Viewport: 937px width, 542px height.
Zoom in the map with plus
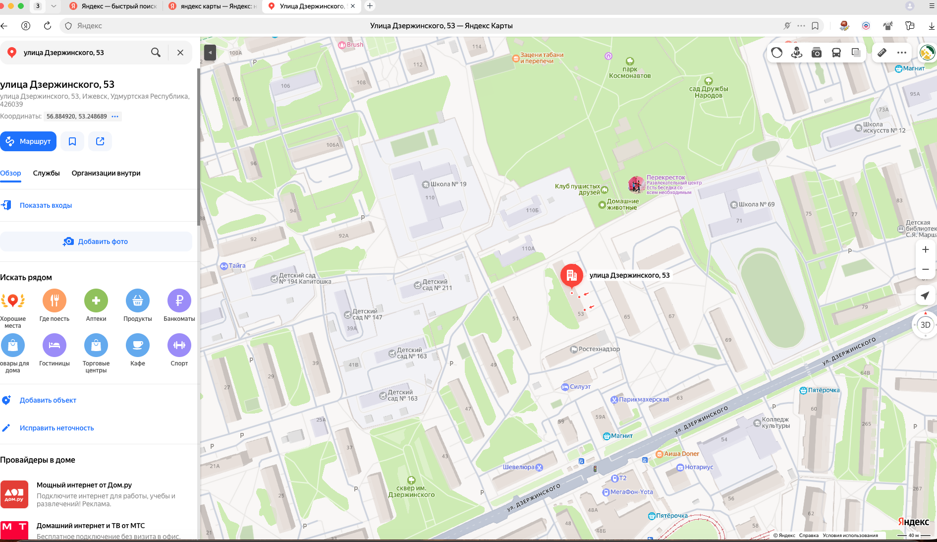925,249
